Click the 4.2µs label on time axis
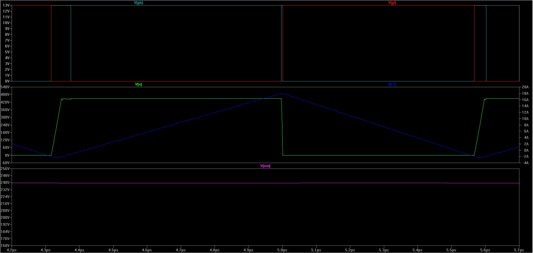 click(12, 250)
